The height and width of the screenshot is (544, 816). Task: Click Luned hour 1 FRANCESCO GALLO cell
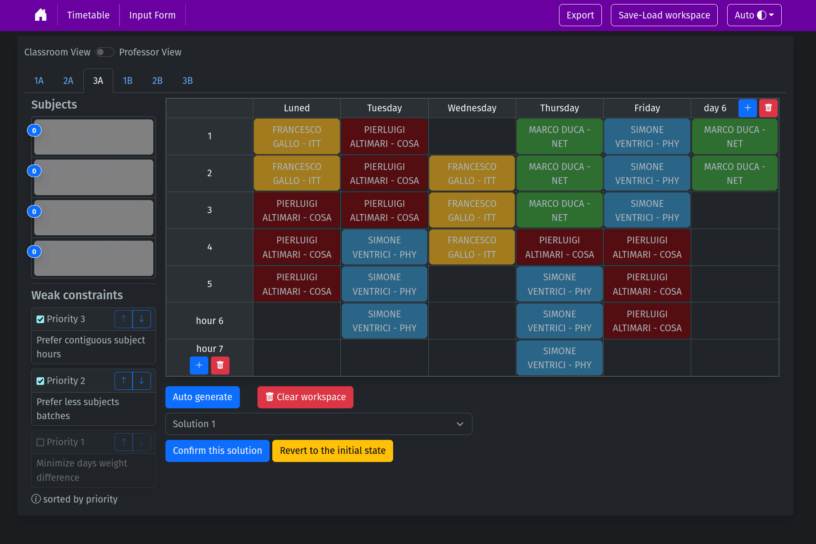297,137
